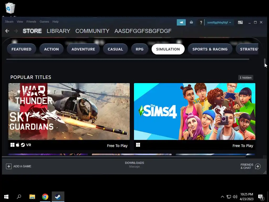Enter Big Picture mode icon
Image resolution: width=269 pixels, height=202 pixels.
pyautogui.click(x=240, y=22)
